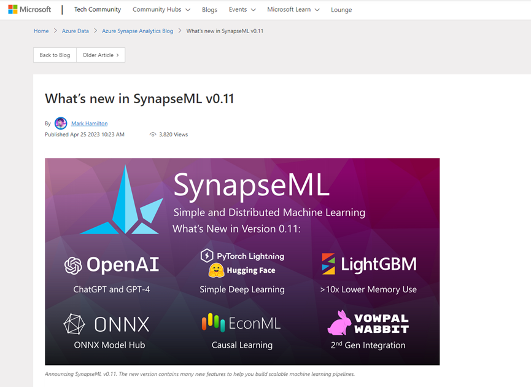Click the Back to Blog button
Image resolution: width=531 pixels, height=387 pixels.
55,55
